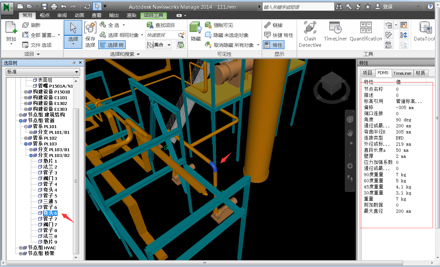
Task: Toggle Links (链接) display
Action: point(274,25)
